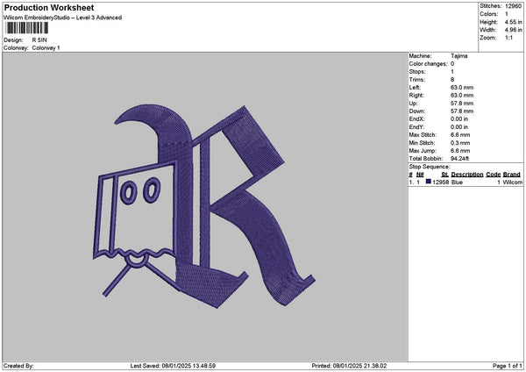Click the Production Worksheet title

(48, 8)
